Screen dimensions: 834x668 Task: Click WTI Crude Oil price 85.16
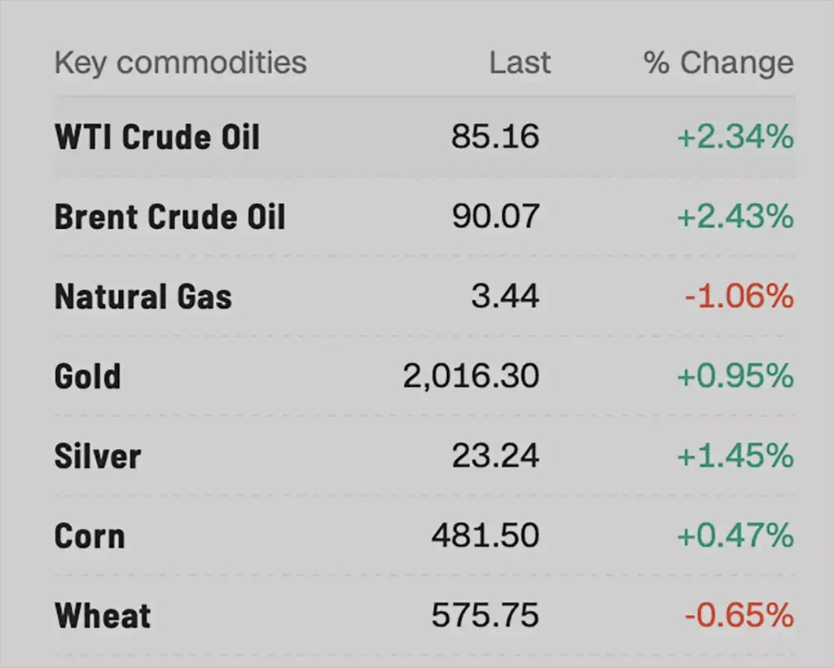(495, 137)
